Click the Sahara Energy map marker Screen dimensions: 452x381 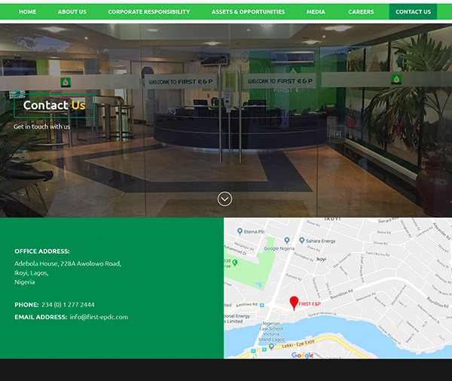click(302, 240)
